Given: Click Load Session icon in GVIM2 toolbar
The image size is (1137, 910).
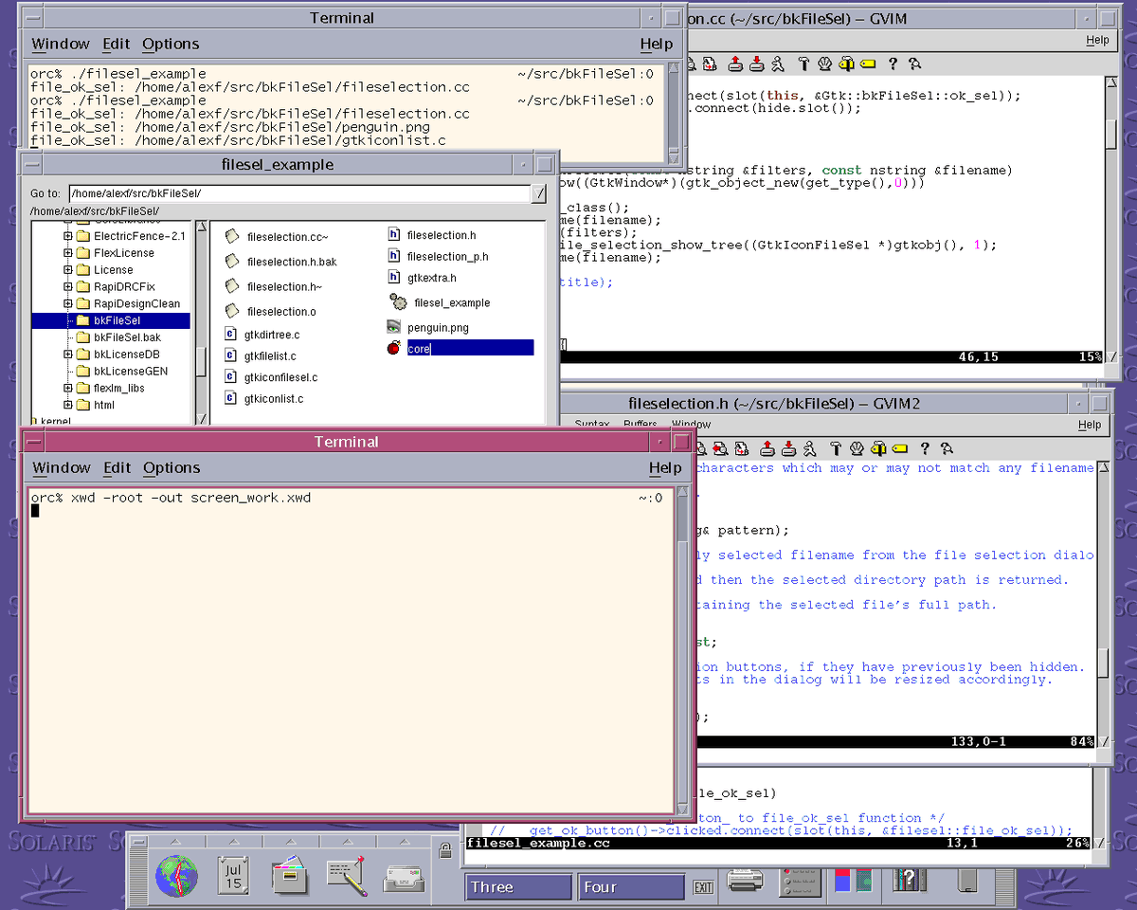Looking at the screenshot, I should 767,448.
